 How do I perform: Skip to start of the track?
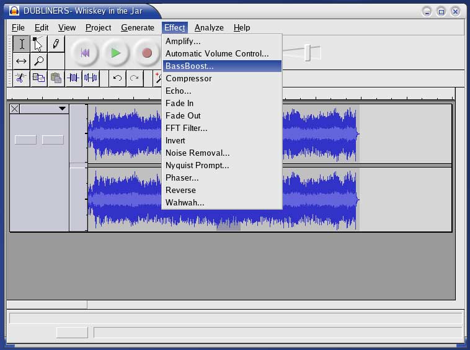coord(85,53)
